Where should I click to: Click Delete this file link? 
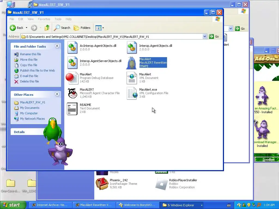(29, 81)
